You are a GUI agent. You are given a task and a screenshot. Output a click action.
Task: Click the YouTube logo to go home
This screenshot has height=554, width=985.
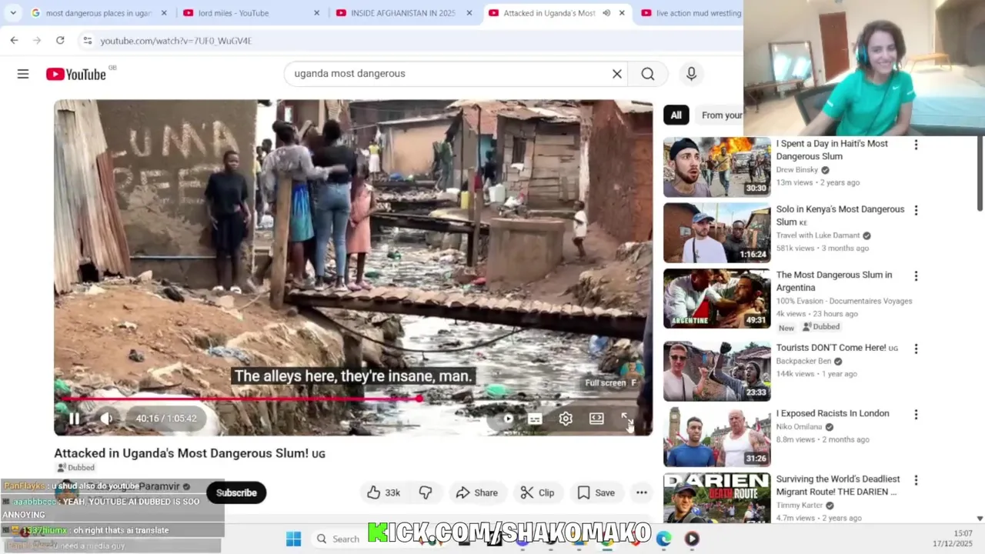[x=75, y=74]
